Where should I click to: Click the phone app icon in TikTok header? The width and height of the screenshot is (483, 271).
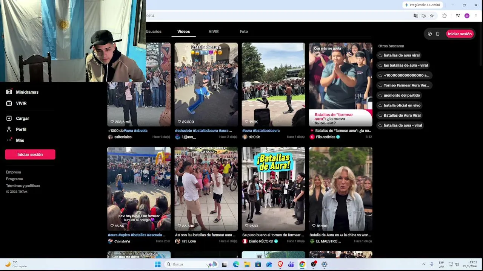438,34
